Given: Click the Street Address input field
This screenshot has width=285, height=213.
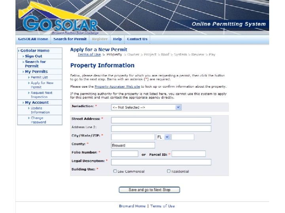Looking at the screenshot, I should [161, 120].
